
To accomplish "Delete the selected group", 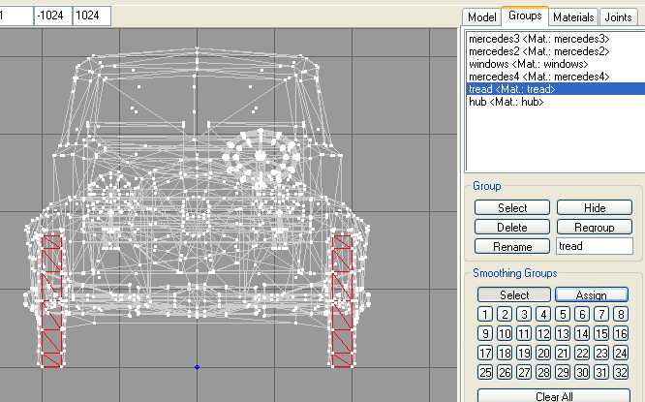I will pos(512,227).
